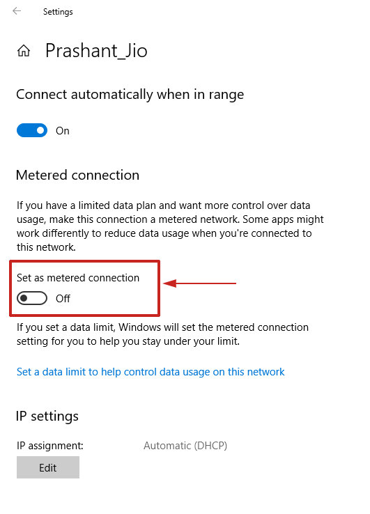Click the IP settings section heading
This screenshot has width=370, height=514.
coord(47,416)
